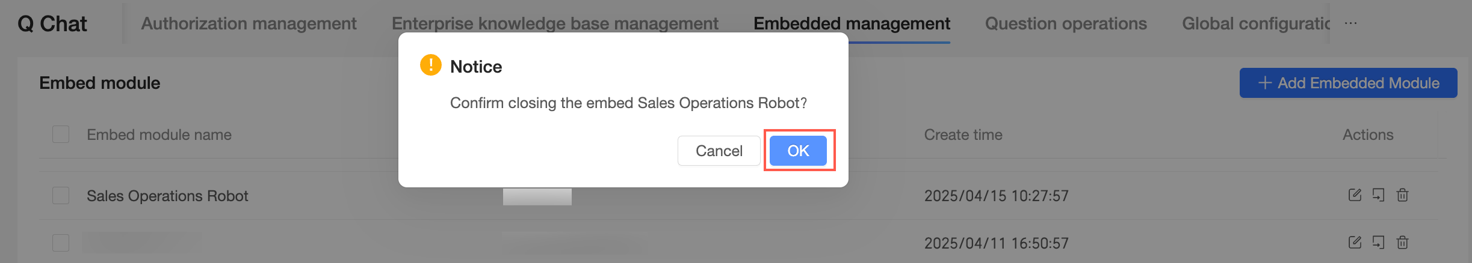This screenshot has height=263, width=1472.
Task: Open the more tabs ellipsis menu
Action: point(1350,23)
